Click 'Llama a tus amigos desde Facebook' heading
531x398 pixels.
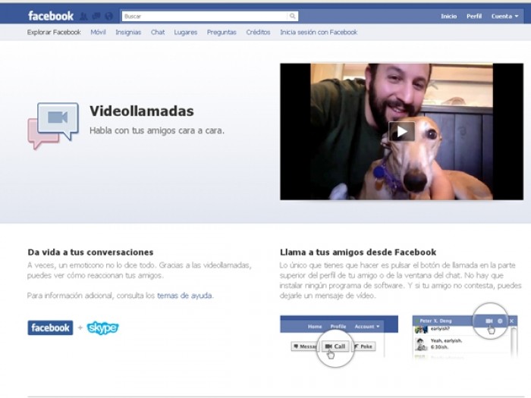click(x=358, y=252)
